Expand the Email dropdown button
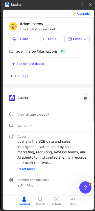The width and height of the screenshot is (95, 211). pos(77,39)
